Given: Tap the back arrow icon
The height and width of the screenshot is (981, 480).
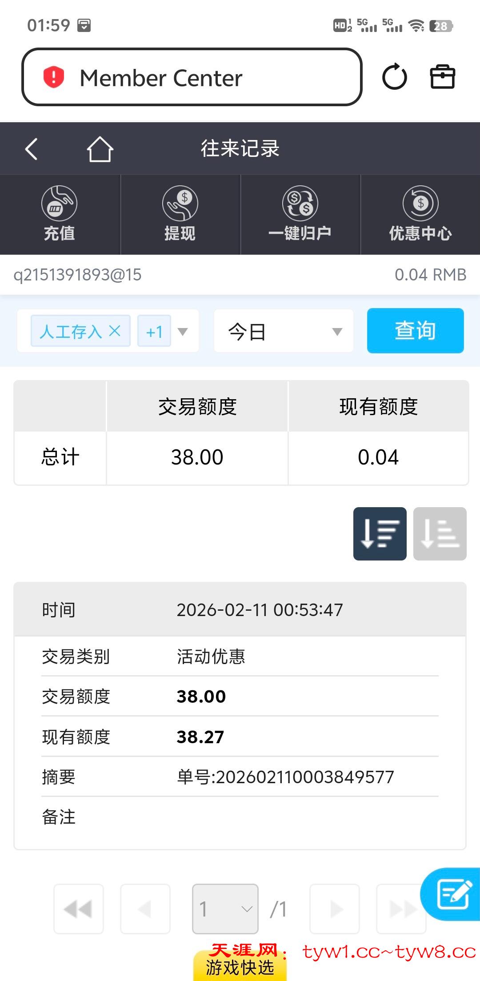Looking at the screenshot, I should (31, 148).
